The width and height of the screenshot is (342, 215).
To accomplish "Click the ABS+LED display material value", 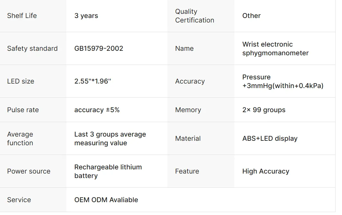I will point(270,139).
